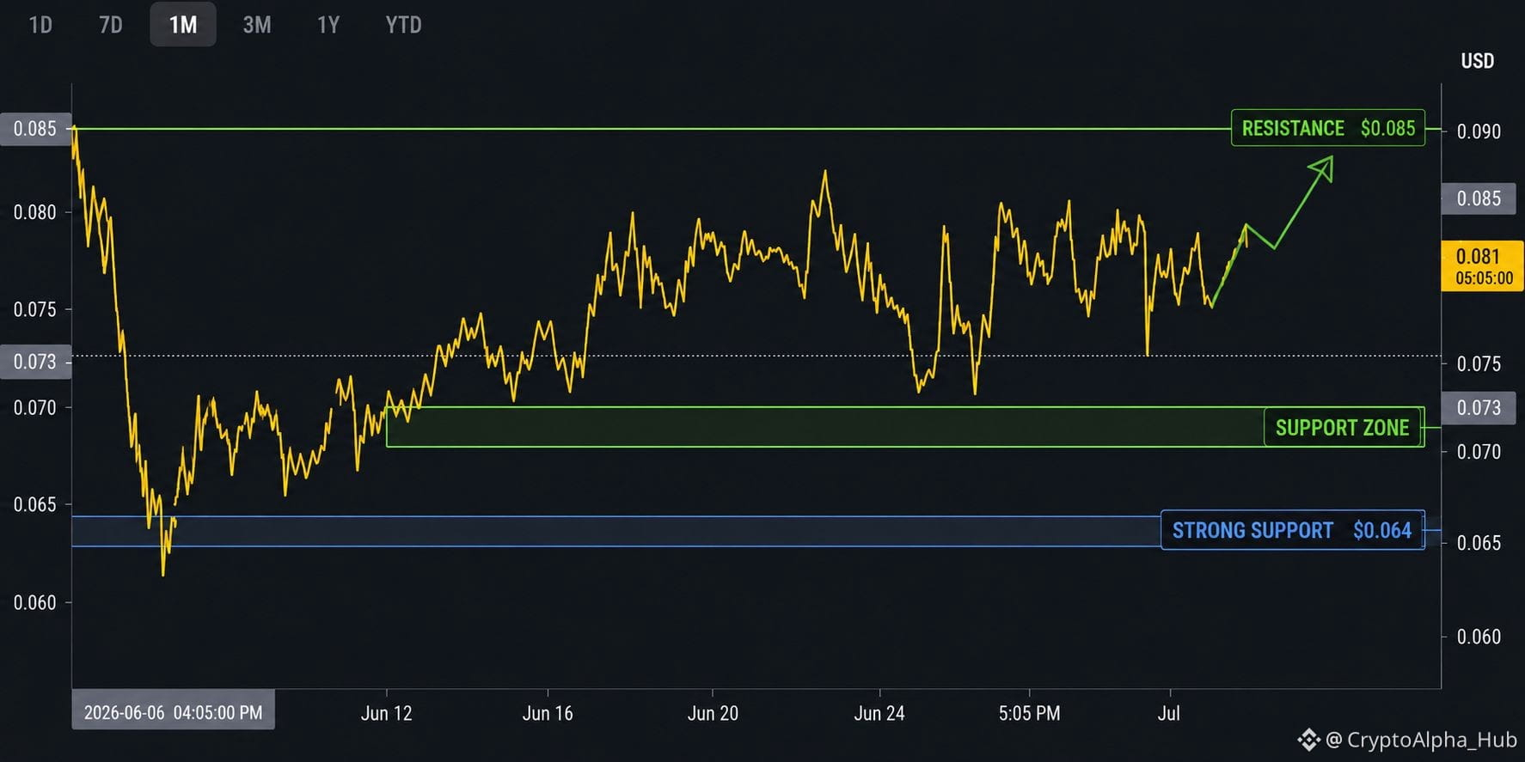
Task: Click the yellow 0.081 current price tag
Action: (x=1483, y=265)
